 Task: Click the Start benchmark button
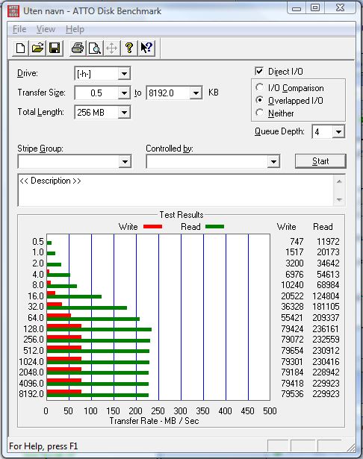click(320, 161)
